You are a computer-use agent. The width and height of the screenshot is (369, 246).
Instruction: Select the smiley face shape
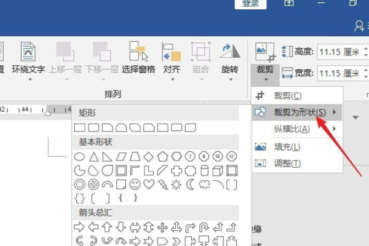(x=135, y=184)
